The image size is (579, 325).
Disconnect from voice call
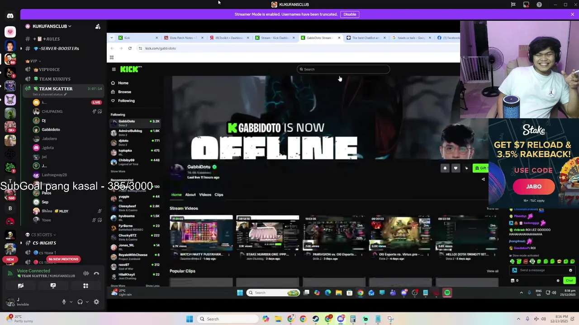[96, 273]
